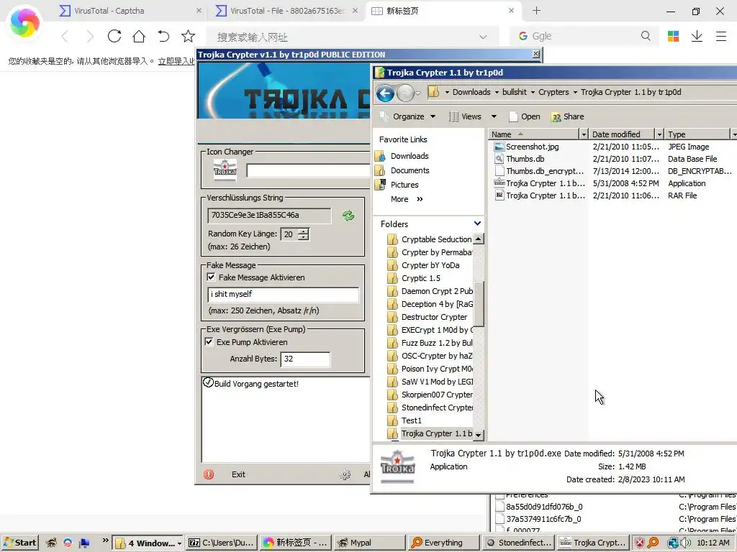This screenshot has height=552, width=737.
Task: Open Everything taskbar item
Action: (x=443, y=543)
